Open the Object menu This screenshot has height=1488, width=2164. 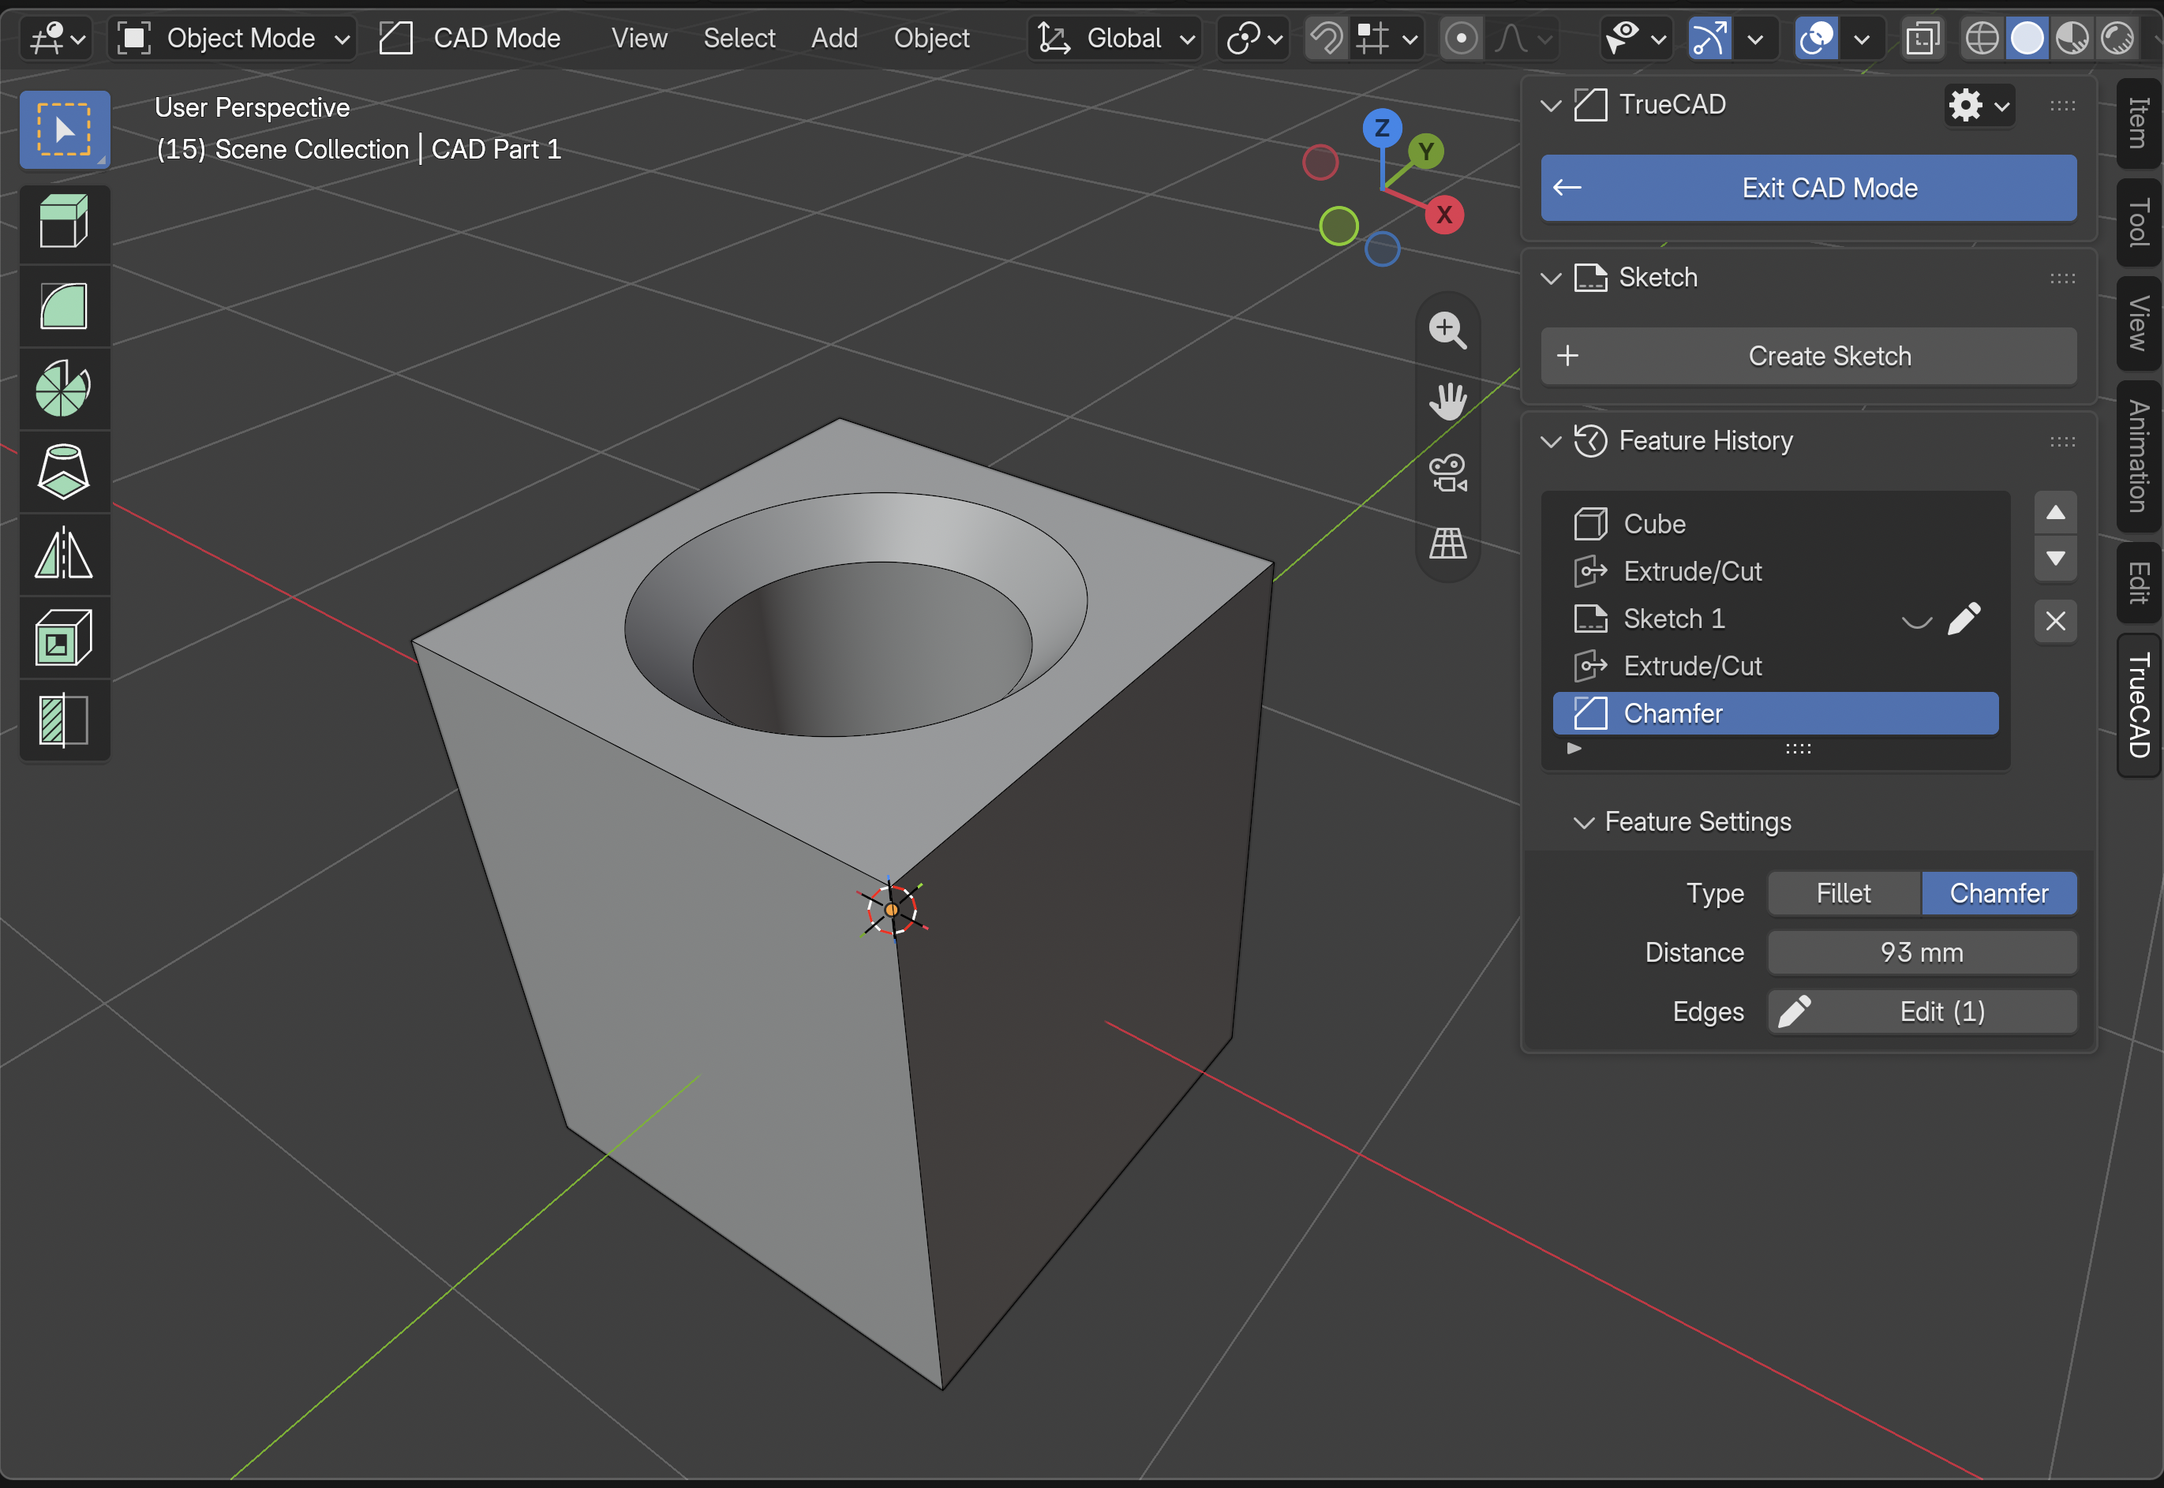click(x=931, y=38)
